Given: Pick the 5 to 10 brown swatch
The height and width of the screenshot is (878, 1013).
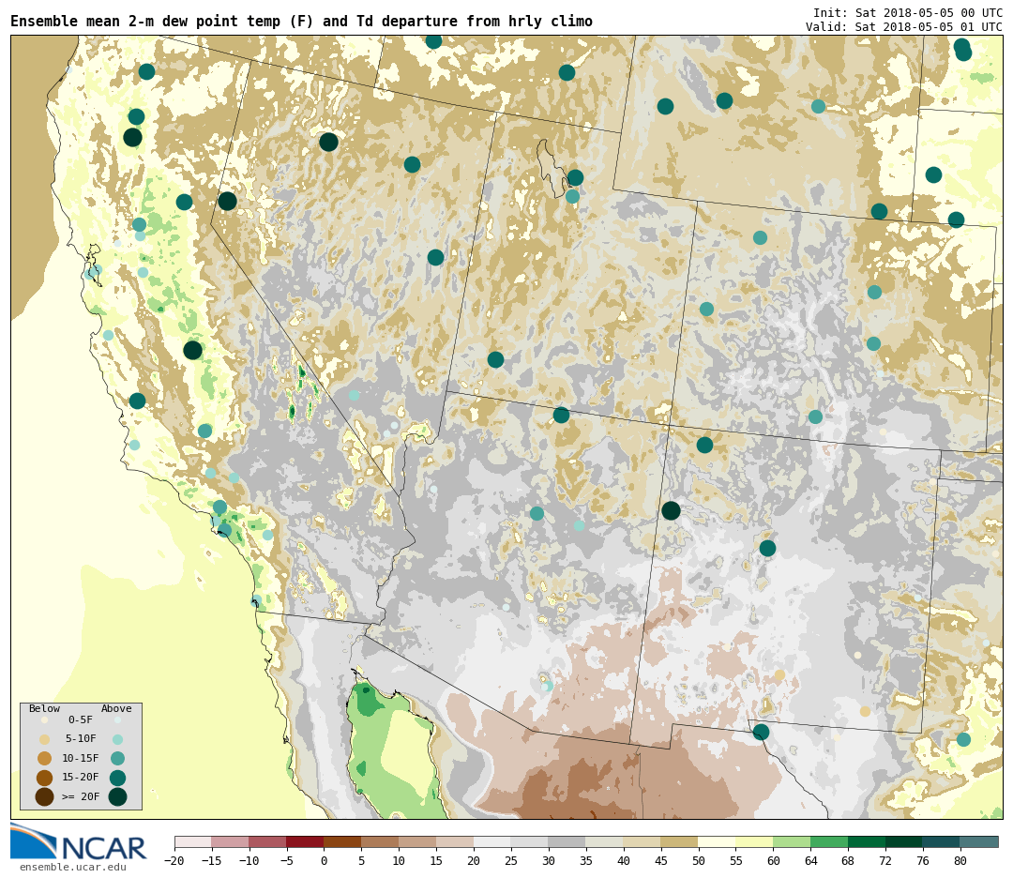Looking at the screenshot, I should coord(381,841).
